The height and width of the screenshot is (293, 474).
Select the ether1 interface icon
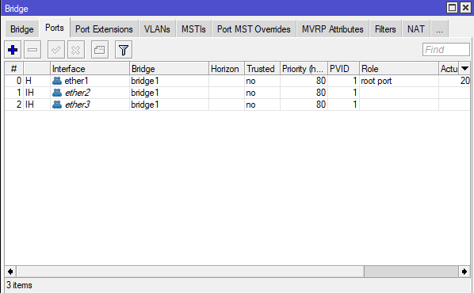point(57,81)
